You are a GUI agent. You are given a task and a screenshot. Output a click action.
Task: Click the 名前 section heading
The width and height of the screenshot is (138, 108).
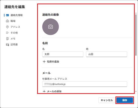(x=45, y=43)
